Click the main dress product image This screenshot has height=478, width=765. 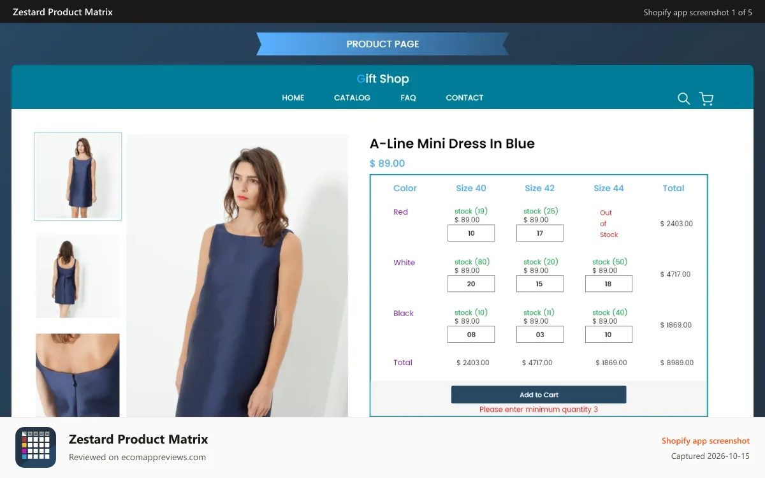(x=237, y=275)
